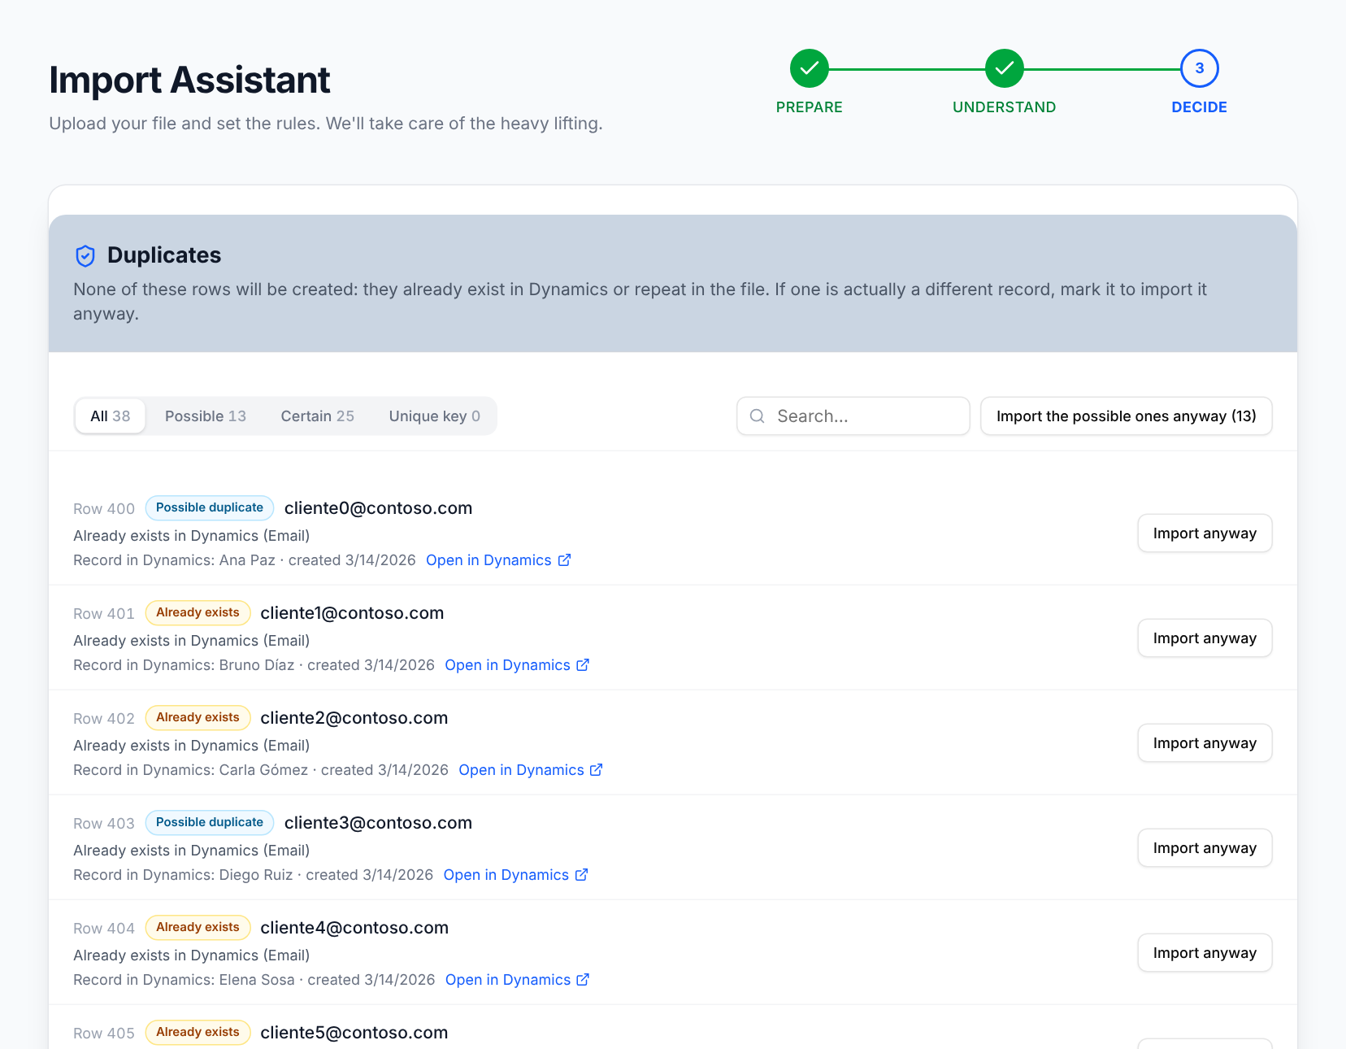1346x1049 pixels.
Task: Click Already exists badge on Row 402
Action: click(198, 717)
